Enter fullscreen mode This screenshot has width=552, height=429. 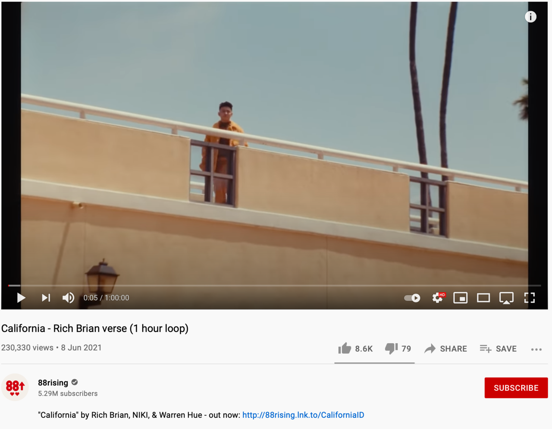pyautogui.click(x=530, y=298)
